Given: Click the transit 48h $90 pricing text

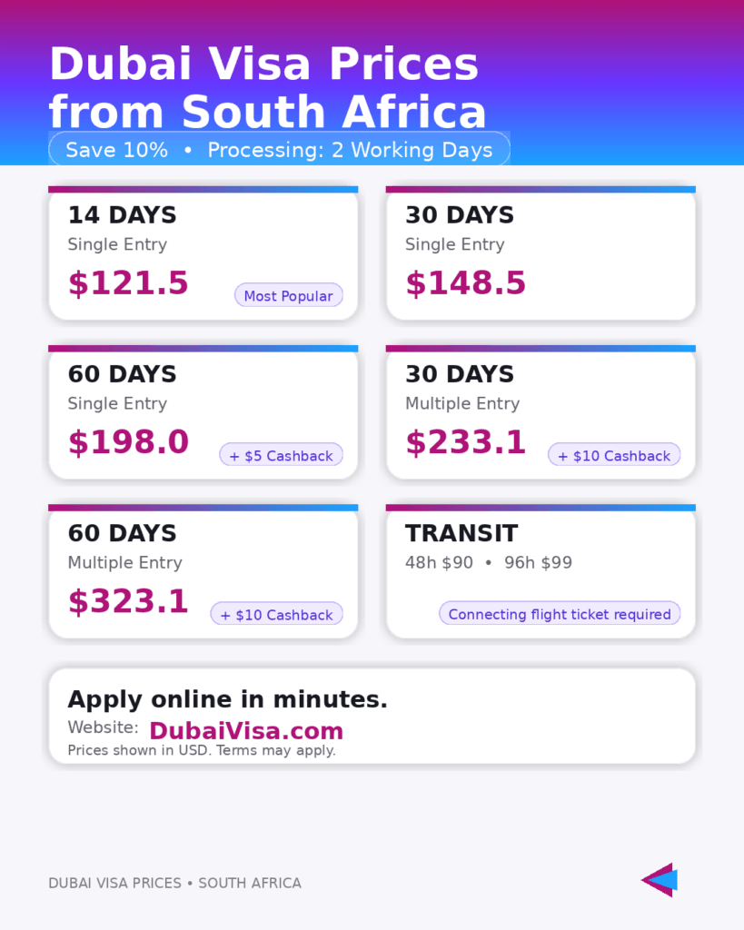Looking at the screenshot, I should [439, 563].
